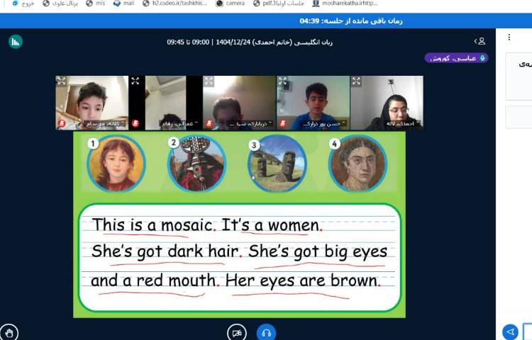Viewport: 532px width, 340px height.
Task: Click the text "She's got dark hair."
Action: 167,251
